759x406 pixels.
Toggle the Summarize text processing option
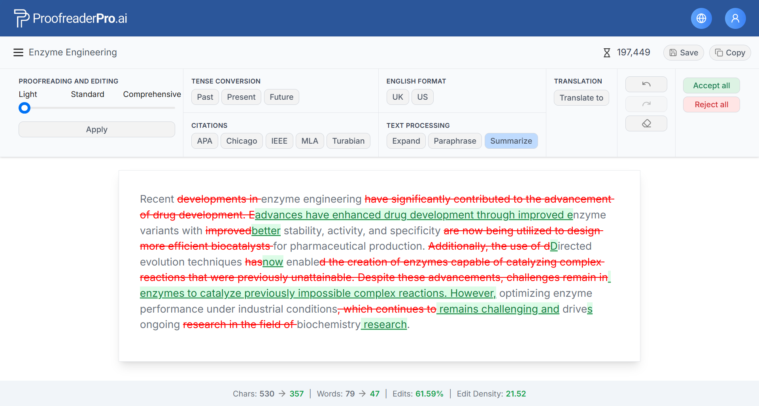coord(511,141)
